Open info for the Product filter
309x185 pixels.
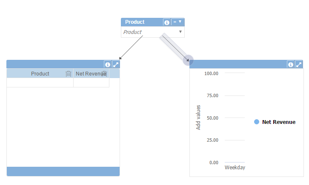[167, 22]
